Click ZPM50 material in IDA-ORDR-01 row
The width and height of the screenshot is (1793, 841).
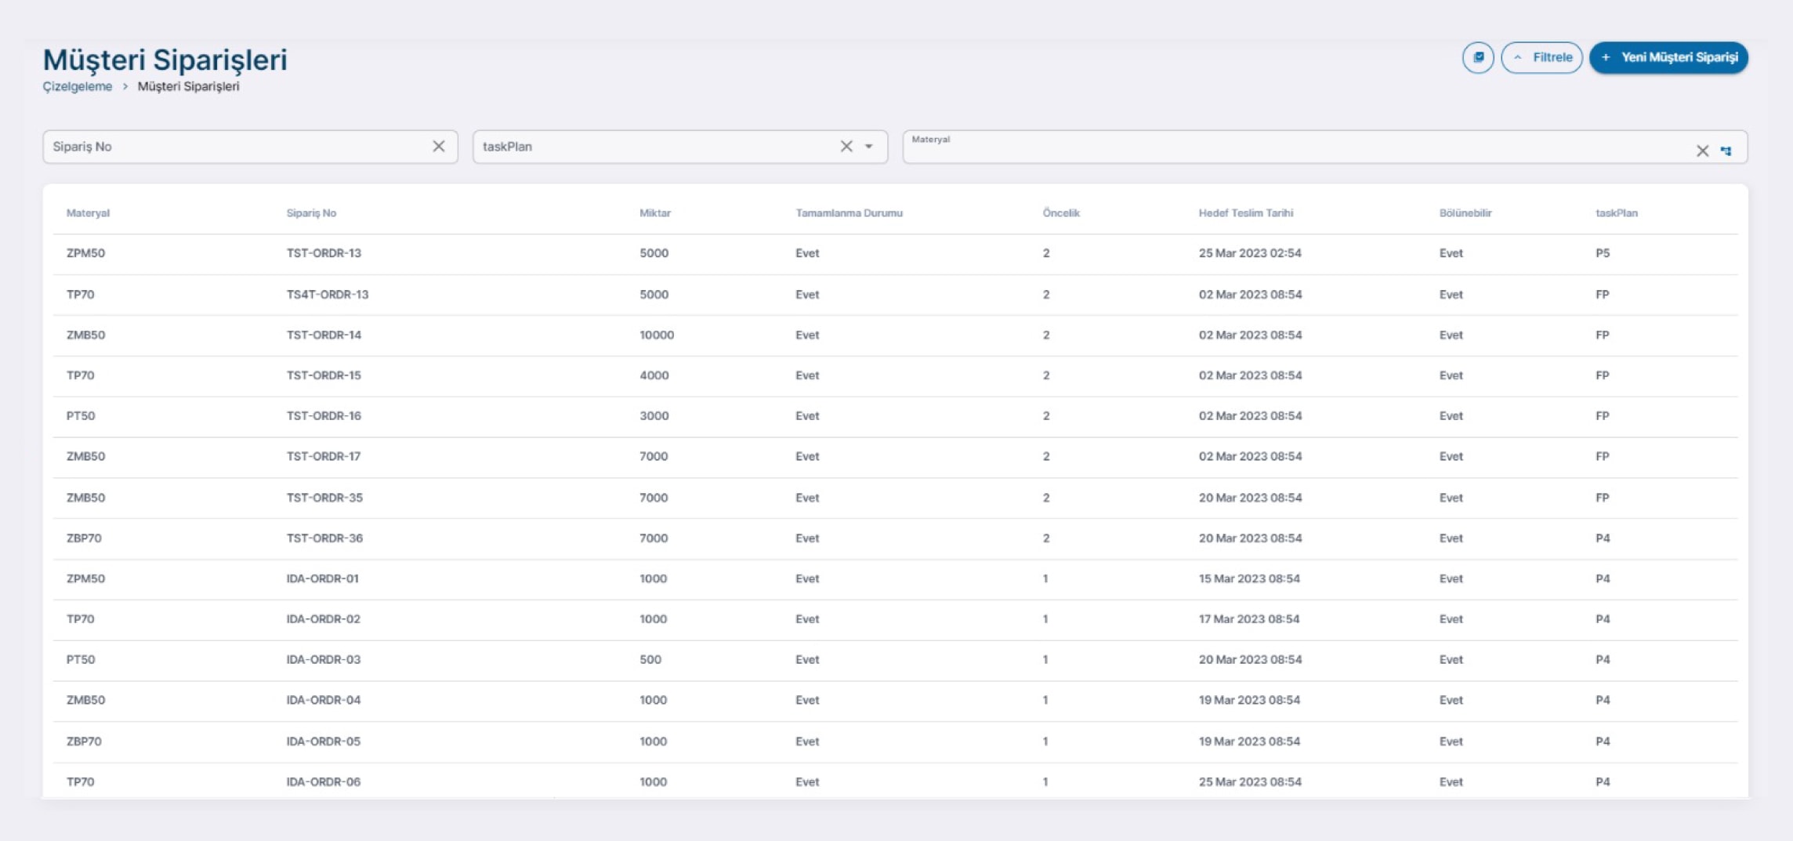click(x=85, y=579)
